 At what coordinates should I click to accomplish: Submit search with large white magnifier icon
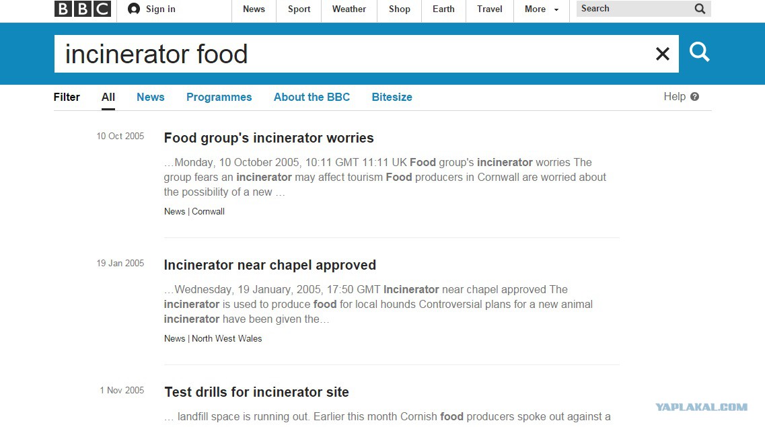point(699,52)
